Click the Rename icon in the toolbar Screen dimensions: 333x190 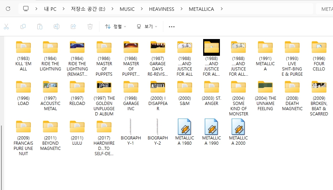(x=57, y=26)
